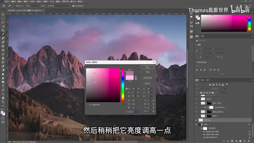Filter layers by type layers (T icon)
This screenshot has width=254, height=143.
tap(216, 85)
